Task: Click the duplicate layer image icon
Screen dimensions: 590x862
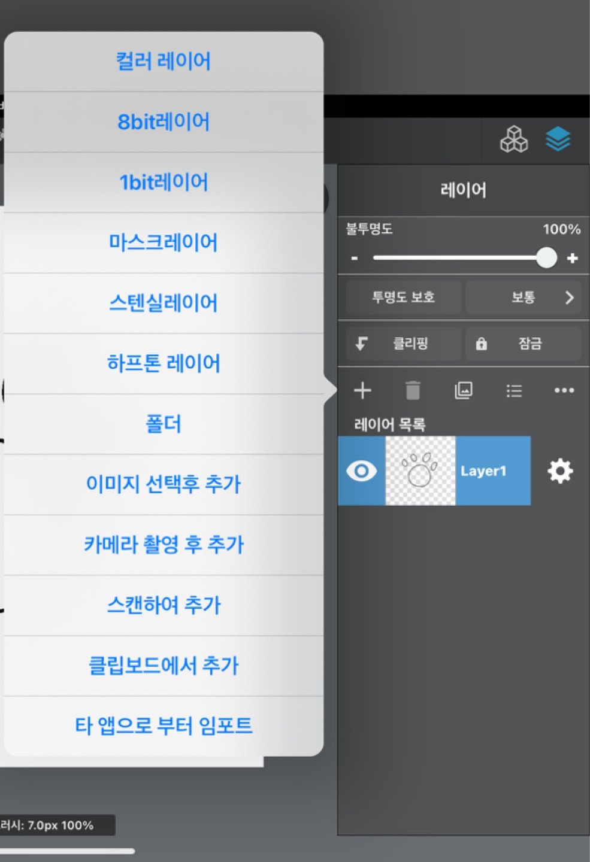Action: 464,391
